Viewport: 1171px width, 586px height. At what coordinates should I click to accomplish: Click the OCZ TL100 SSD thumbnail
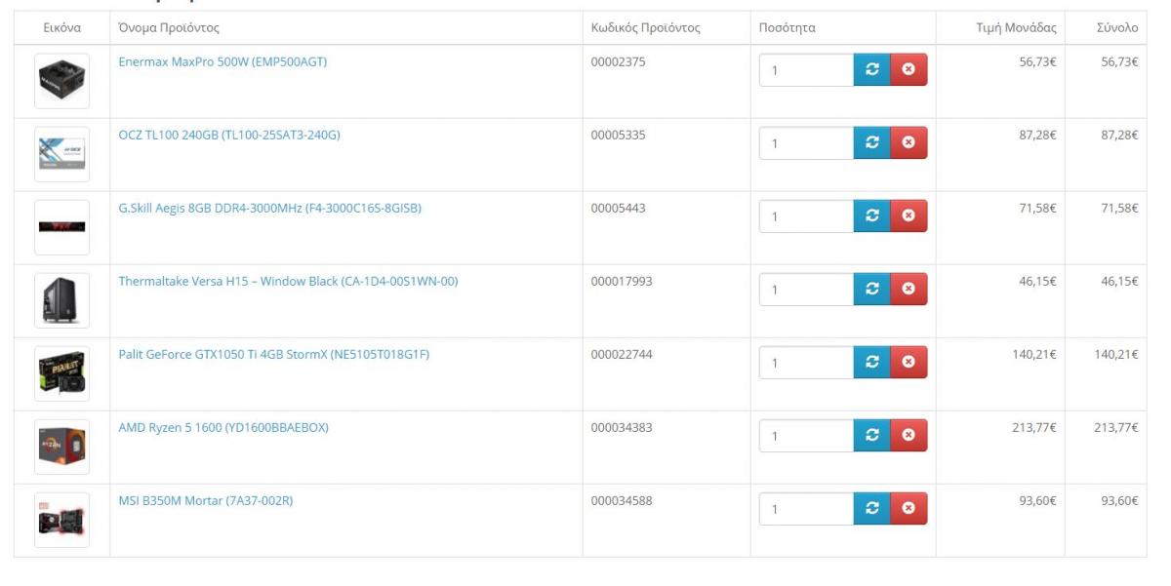coord(61,154)
